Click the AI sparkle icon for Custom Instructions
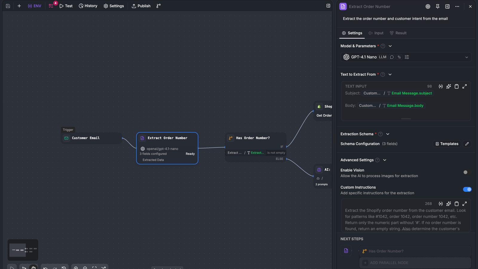Image resolution: width=478 pixels, height=269 pixels. pyautogui.click(x=448, y=204)
